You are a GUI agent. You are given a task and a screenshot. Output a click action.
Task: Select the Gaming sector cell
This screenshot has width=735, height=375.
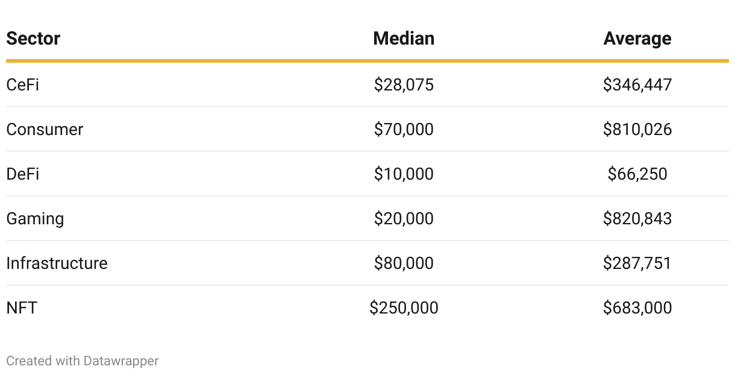[35, 219]
